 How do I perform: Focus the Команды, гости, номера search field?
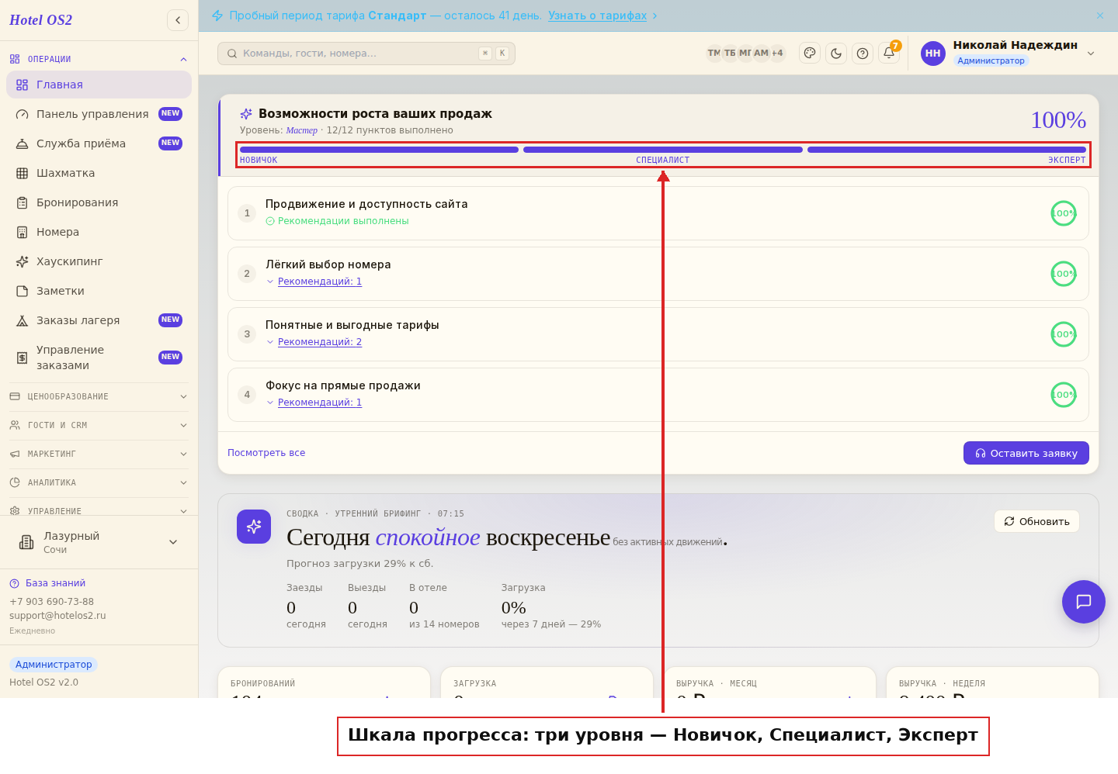[x=366, y=54]
